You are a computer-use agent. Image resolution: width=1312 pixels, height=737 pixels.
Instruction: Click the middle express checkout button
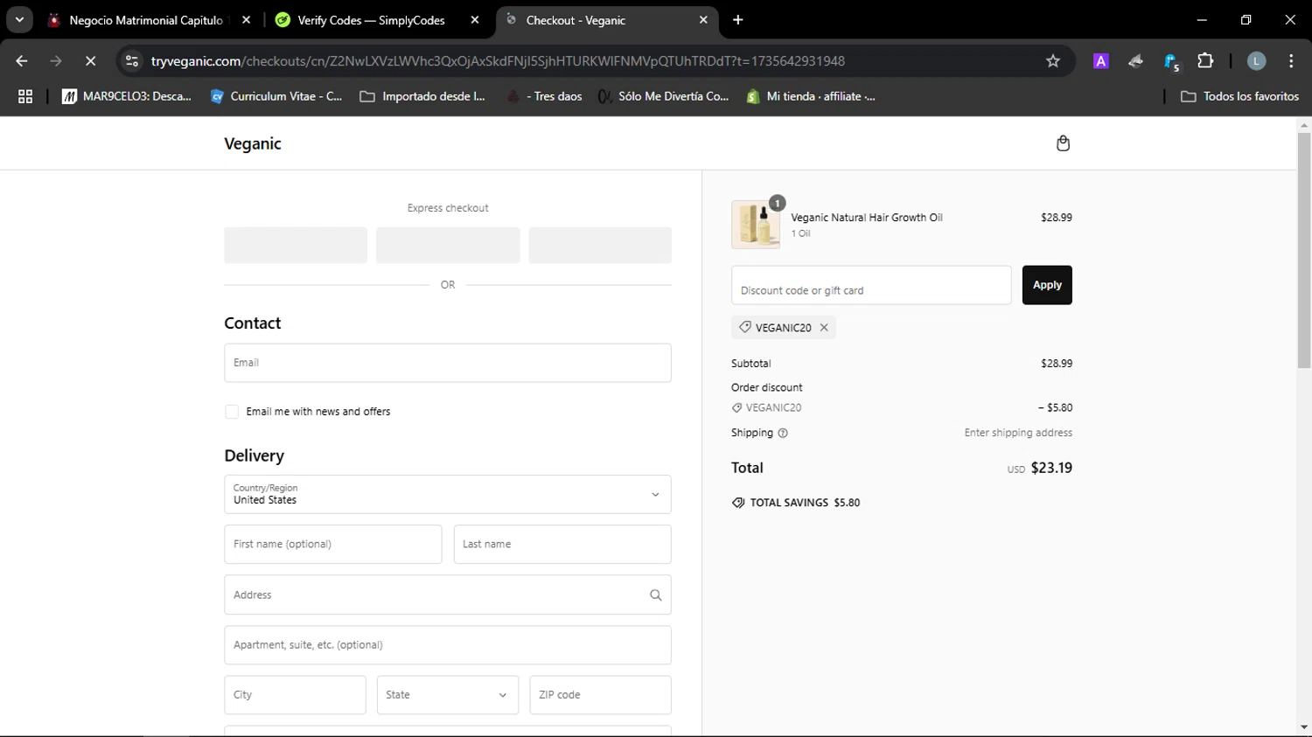[448, 246]
